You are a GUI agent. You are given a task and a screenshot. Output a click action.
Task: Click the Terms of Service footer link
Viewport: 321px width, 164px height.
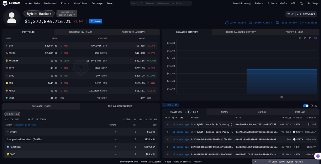tap(182, 162)
